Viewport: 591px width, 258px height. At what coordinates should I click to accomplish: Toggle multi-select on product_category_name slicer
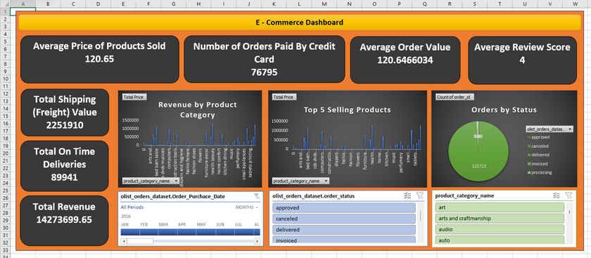[557, 195]
